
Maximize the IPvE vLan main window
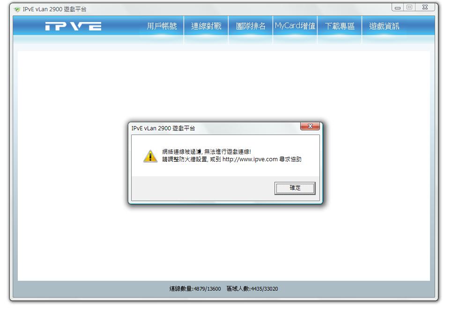[x=409, y=7]
